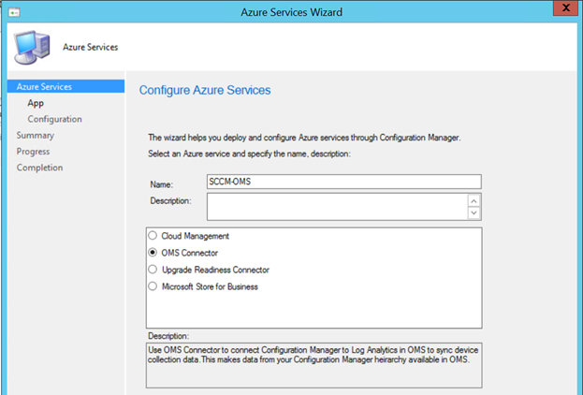
Task: Click the OMS Connector description read-only box
Action: point(314,366)
